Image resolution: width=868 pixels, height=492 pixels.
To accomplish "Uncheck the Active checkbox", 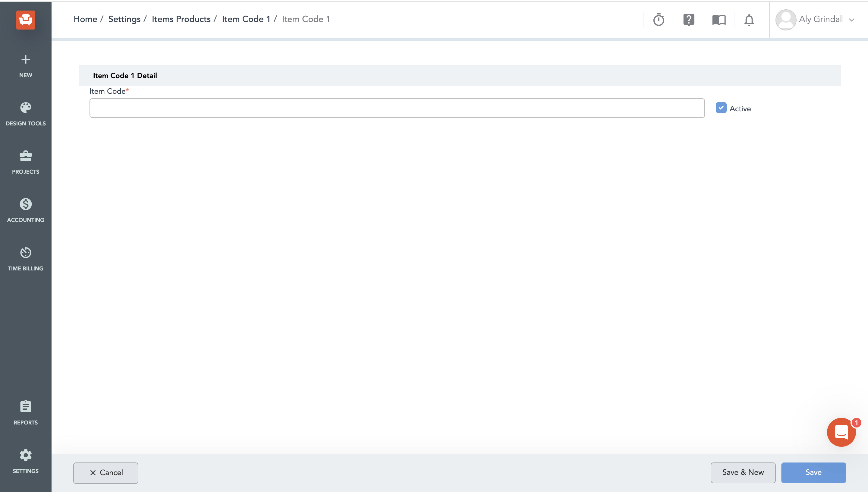I will 721,108.
